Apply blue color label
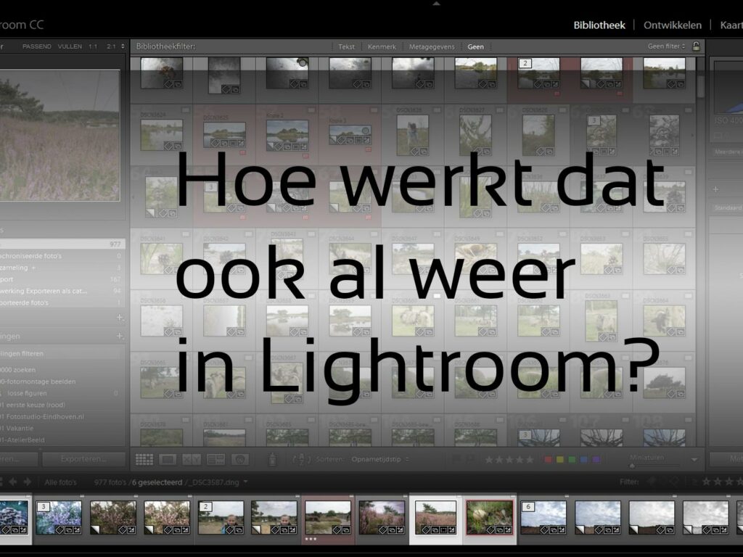The width and height of the screenshot is (743, 557). 584,459
